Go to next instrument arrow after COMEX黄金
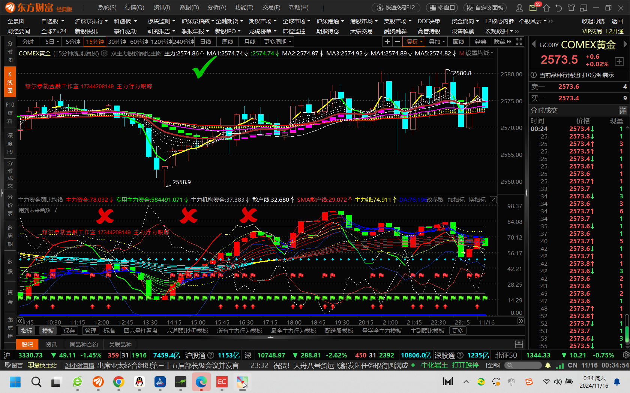The height and width of the screenshot is (393, 630). pyautogui.click(x=625, y=44)
